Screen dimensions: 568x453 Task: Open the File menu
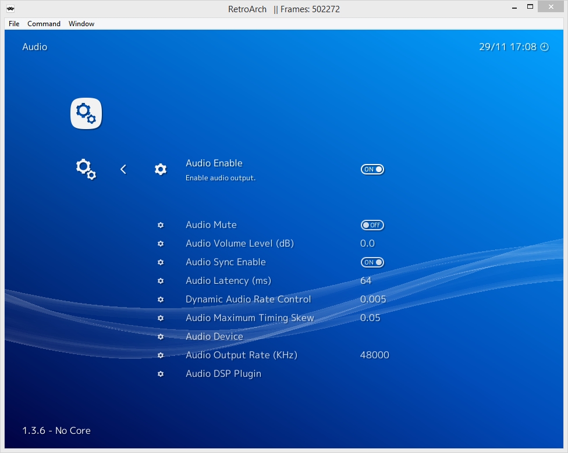14,23
